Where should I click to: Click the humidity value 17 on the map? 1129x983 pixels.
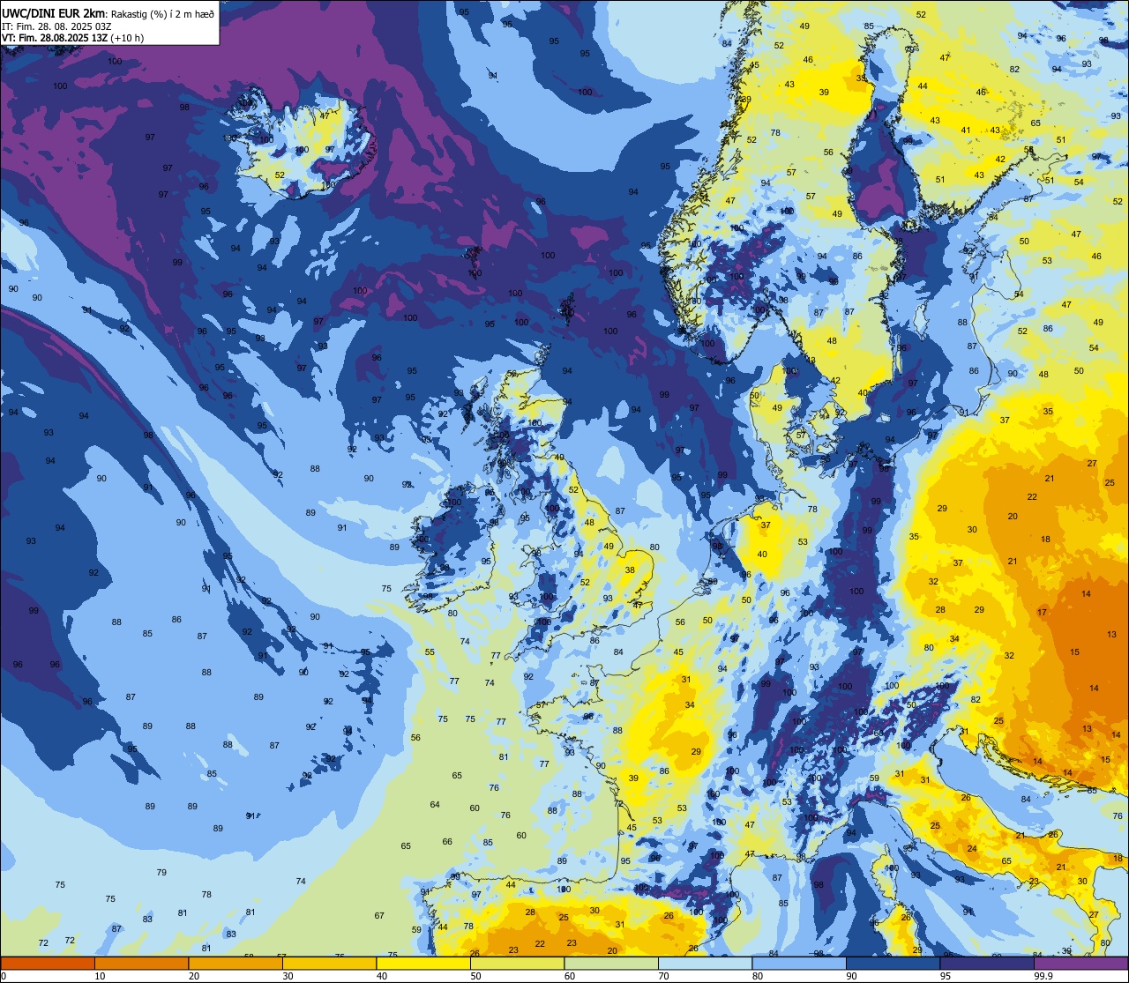click(1042, 612)
